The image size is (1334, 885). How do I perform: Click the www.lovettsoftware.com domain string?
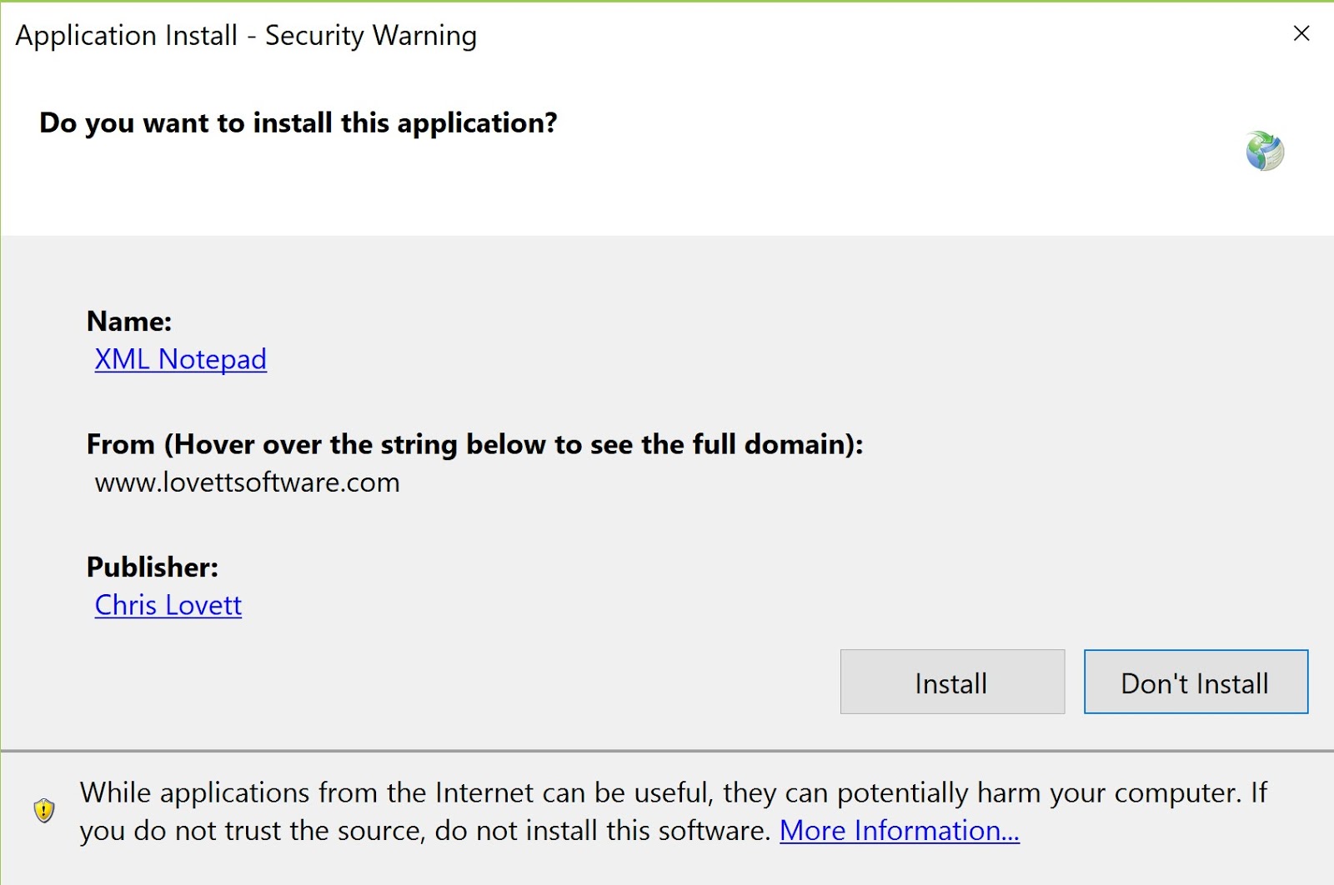click(247, 482)
